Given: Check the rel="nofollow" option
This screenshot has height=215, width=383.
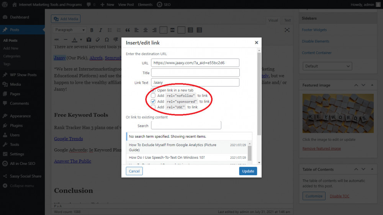Looking at the screenshot, I should pos(153,96).
